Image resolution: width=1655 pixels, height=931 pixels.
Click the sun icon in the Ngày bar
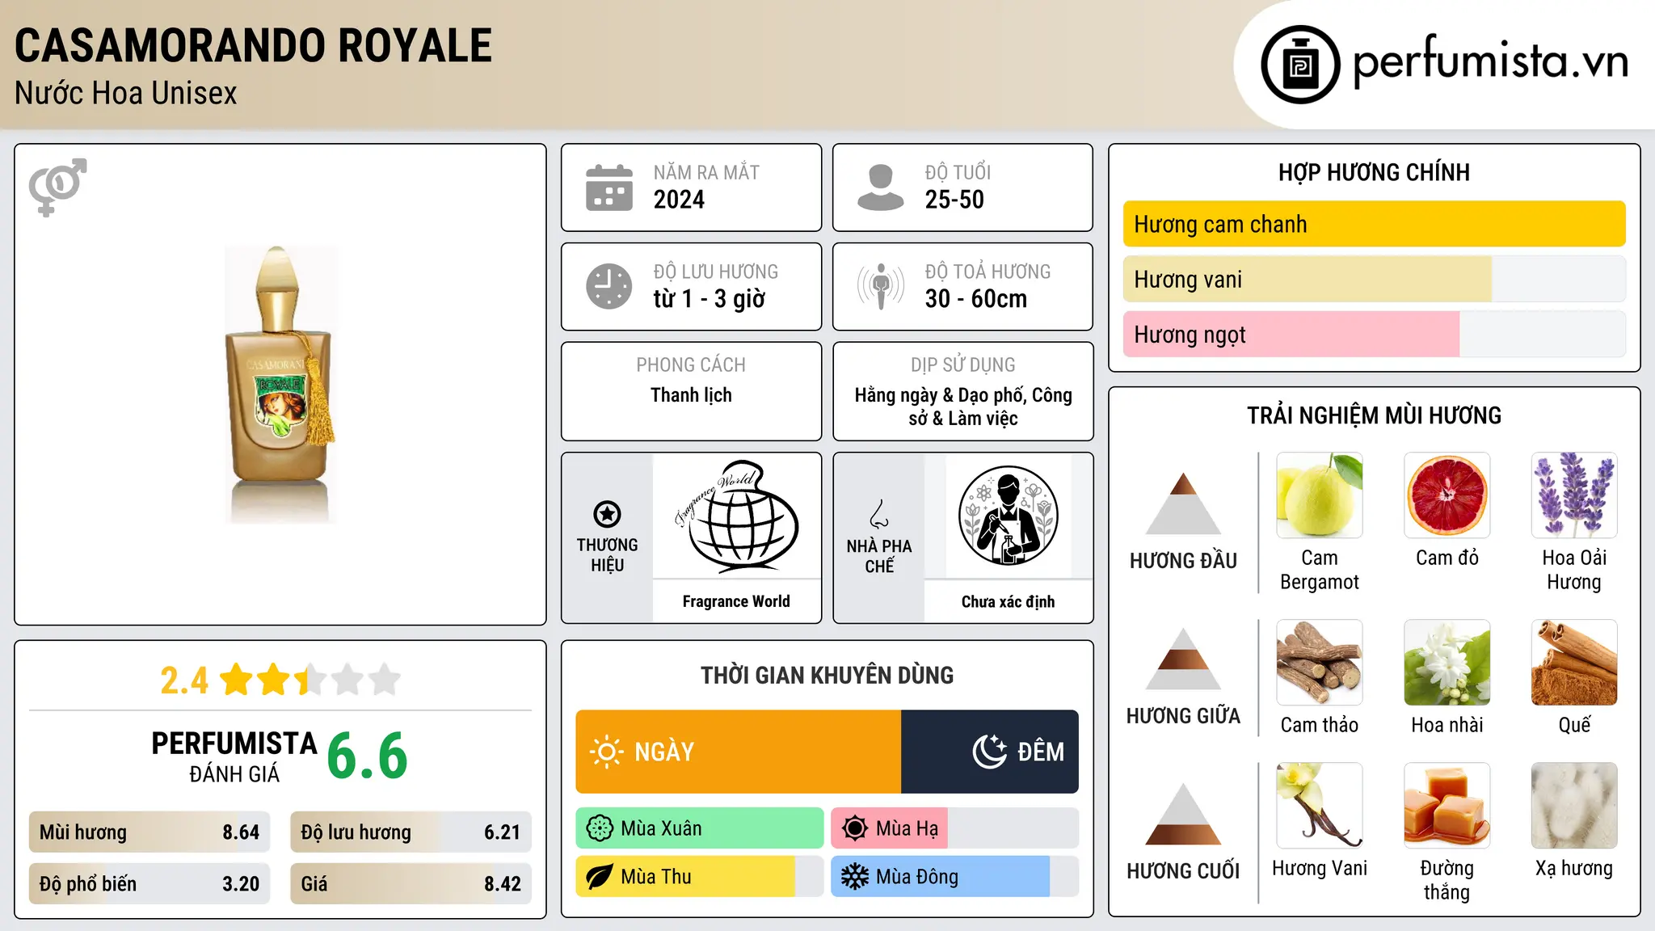(x=607, y=752)
